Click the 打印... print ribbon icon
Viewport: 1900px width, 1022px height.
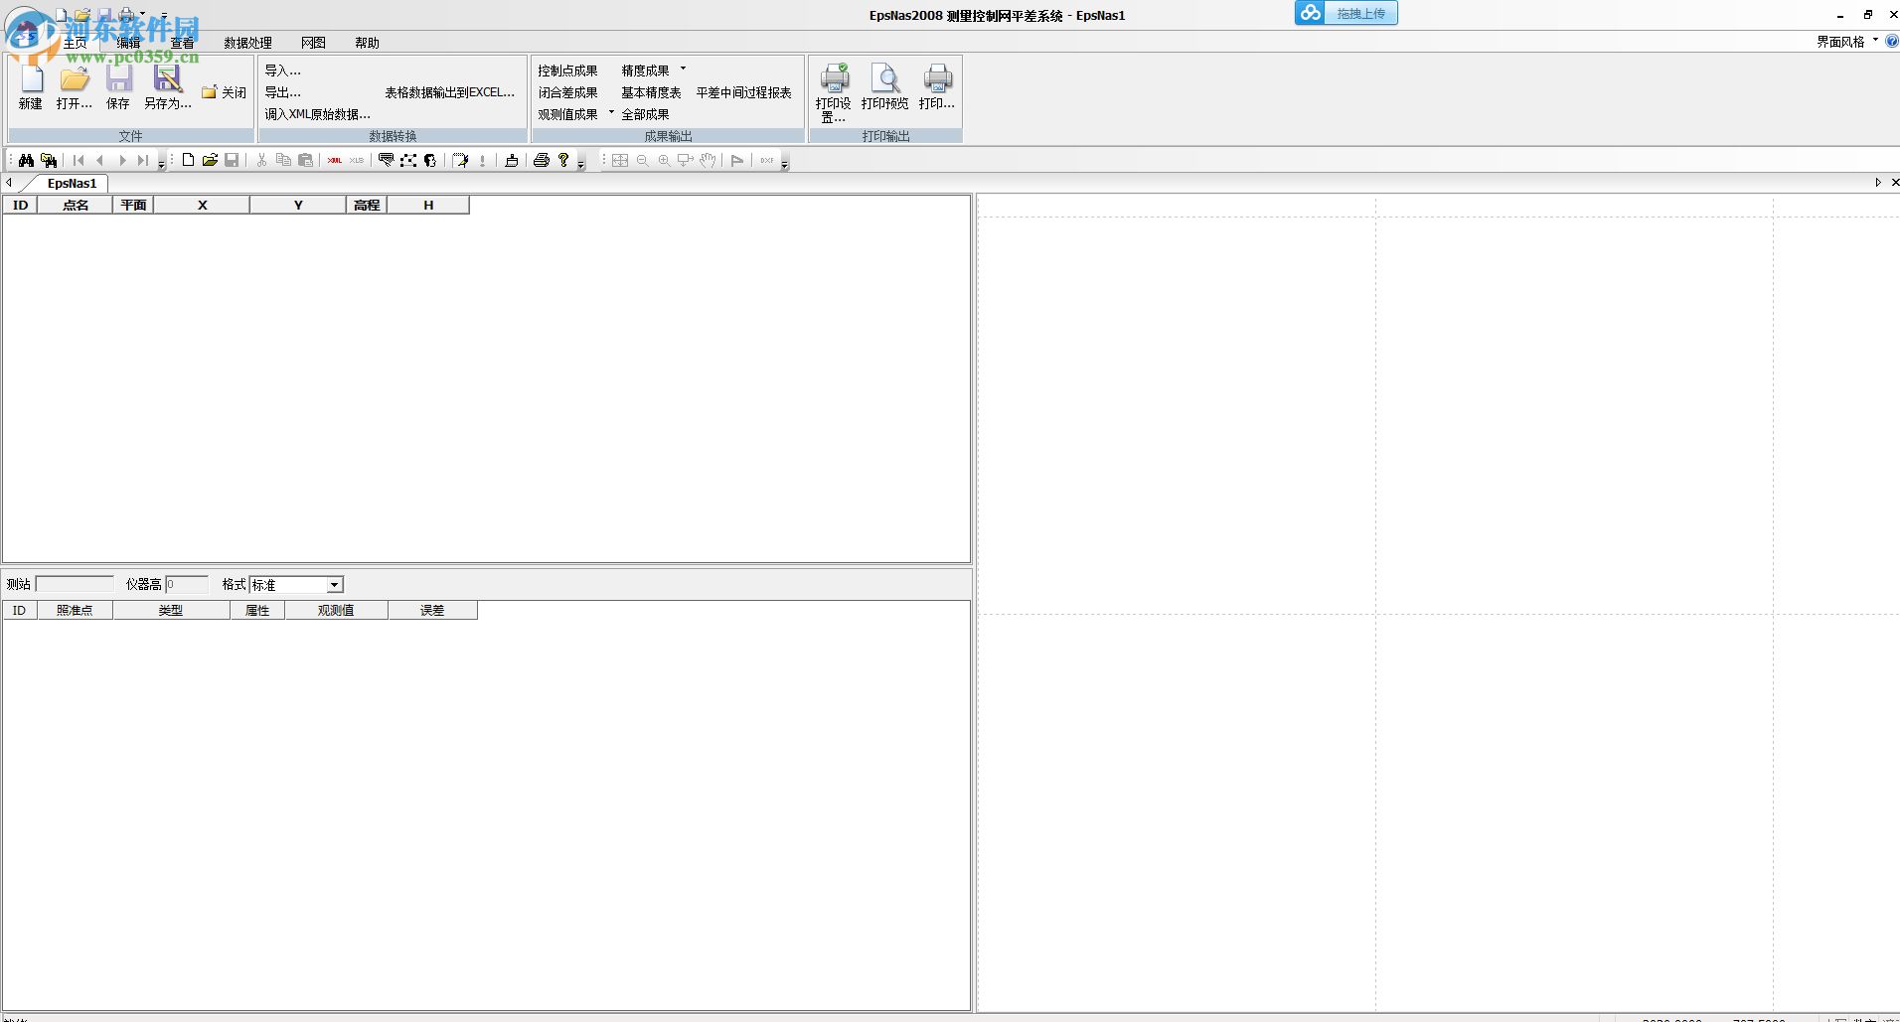tap(937, 87)
